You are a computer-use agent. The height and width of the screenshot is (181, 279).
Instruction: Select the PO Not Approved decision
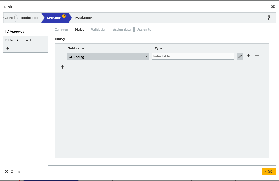(x=25, y=40)
